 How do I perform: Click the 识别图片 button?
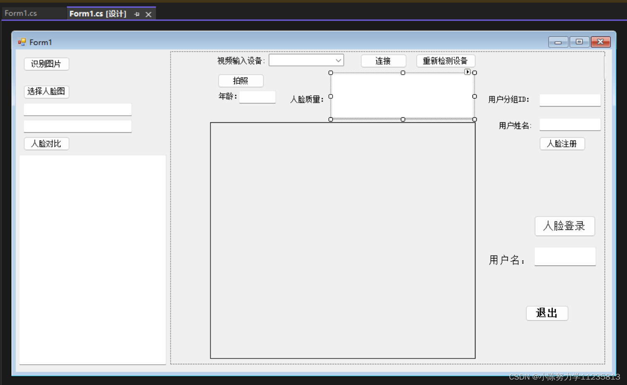[47, 64]
